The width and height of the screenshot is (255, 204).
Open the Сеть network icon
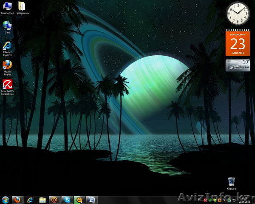pos(7,25)
